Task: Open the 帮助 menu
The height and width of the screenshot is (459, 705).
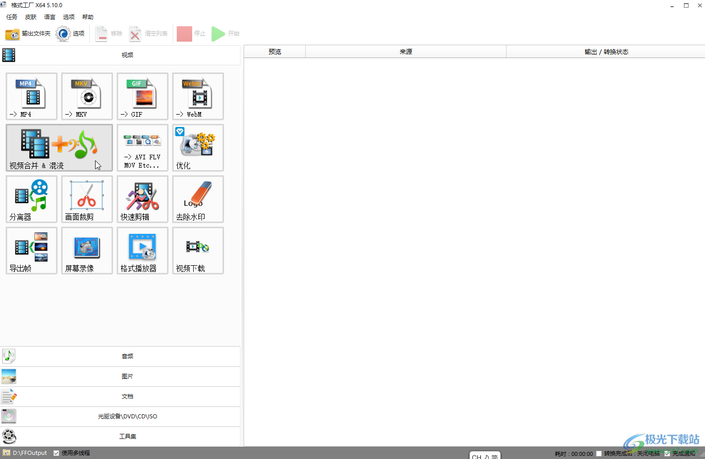Action: [x=88, y=17]
